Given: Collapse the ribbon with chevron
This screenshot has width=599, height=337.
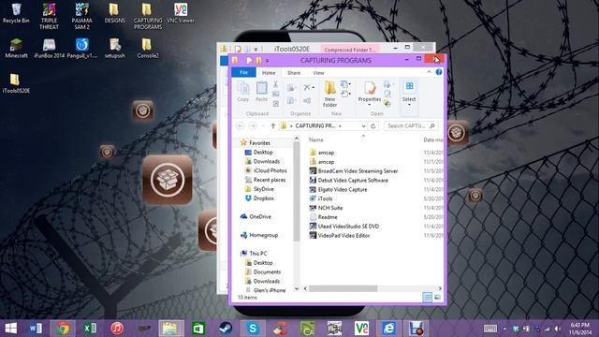Looking at the screenshot, I should (429, 72).
